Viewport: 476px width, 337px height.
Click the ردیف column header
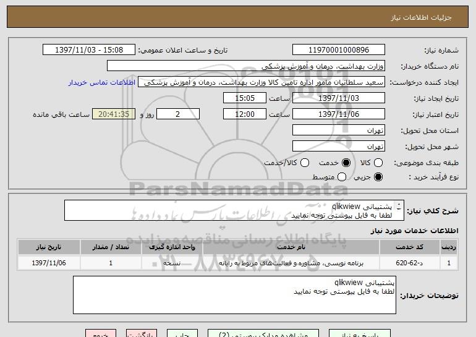click(x=449, y=247)
